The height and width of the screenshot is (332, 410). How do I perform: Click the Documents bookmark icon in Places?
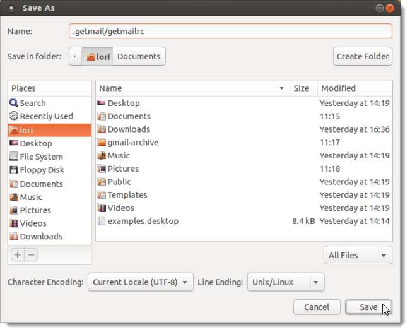(14, 184)
